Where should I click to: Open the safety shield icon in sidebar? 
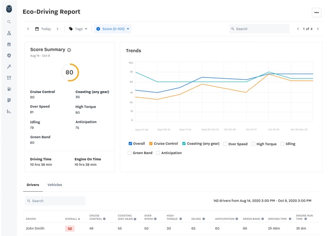pyautogui.click(x=9, y=55)
